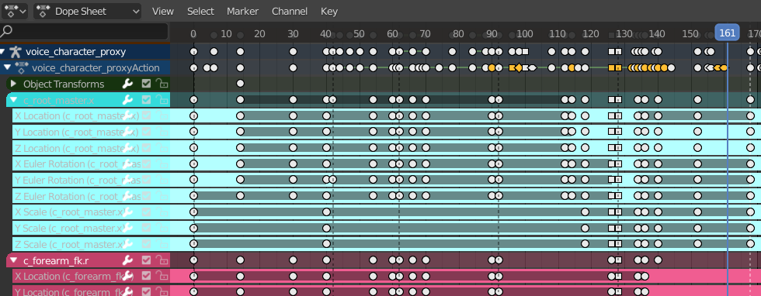The height and width of the screenshot is (296, 761).
Task: Click wrench icon on Y Scale row
Action: (x=127, y=228)
